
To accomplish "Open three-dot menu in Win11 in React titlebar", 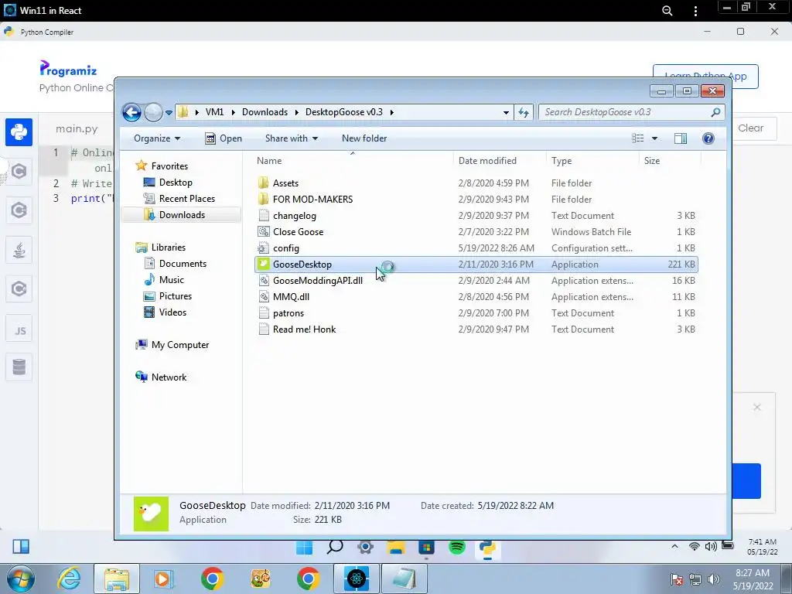I will pos(695,11).
